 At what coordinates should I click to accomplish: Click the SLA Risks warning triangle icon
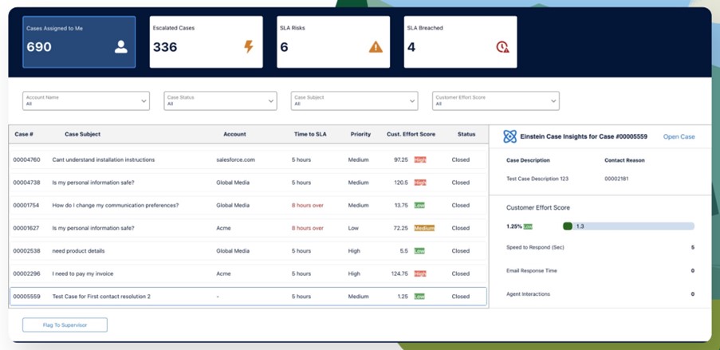tap(376, 47)
